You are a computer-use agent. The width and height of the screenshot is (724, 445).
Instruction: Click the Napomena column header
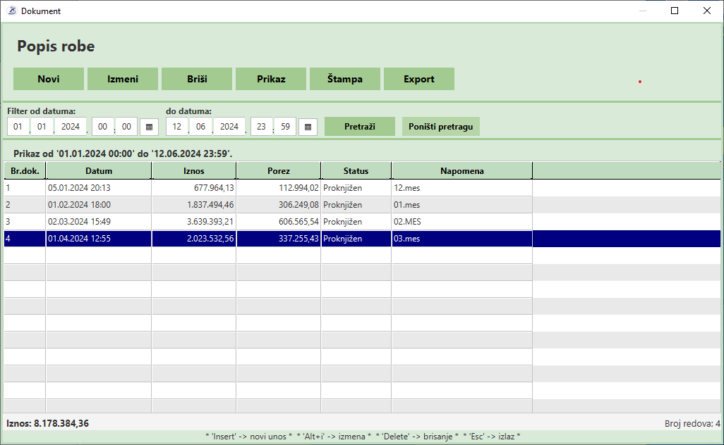point(462,171)
